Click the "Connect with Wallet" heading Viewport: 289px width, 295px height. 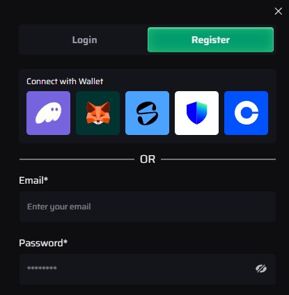[x=65, y=81]
